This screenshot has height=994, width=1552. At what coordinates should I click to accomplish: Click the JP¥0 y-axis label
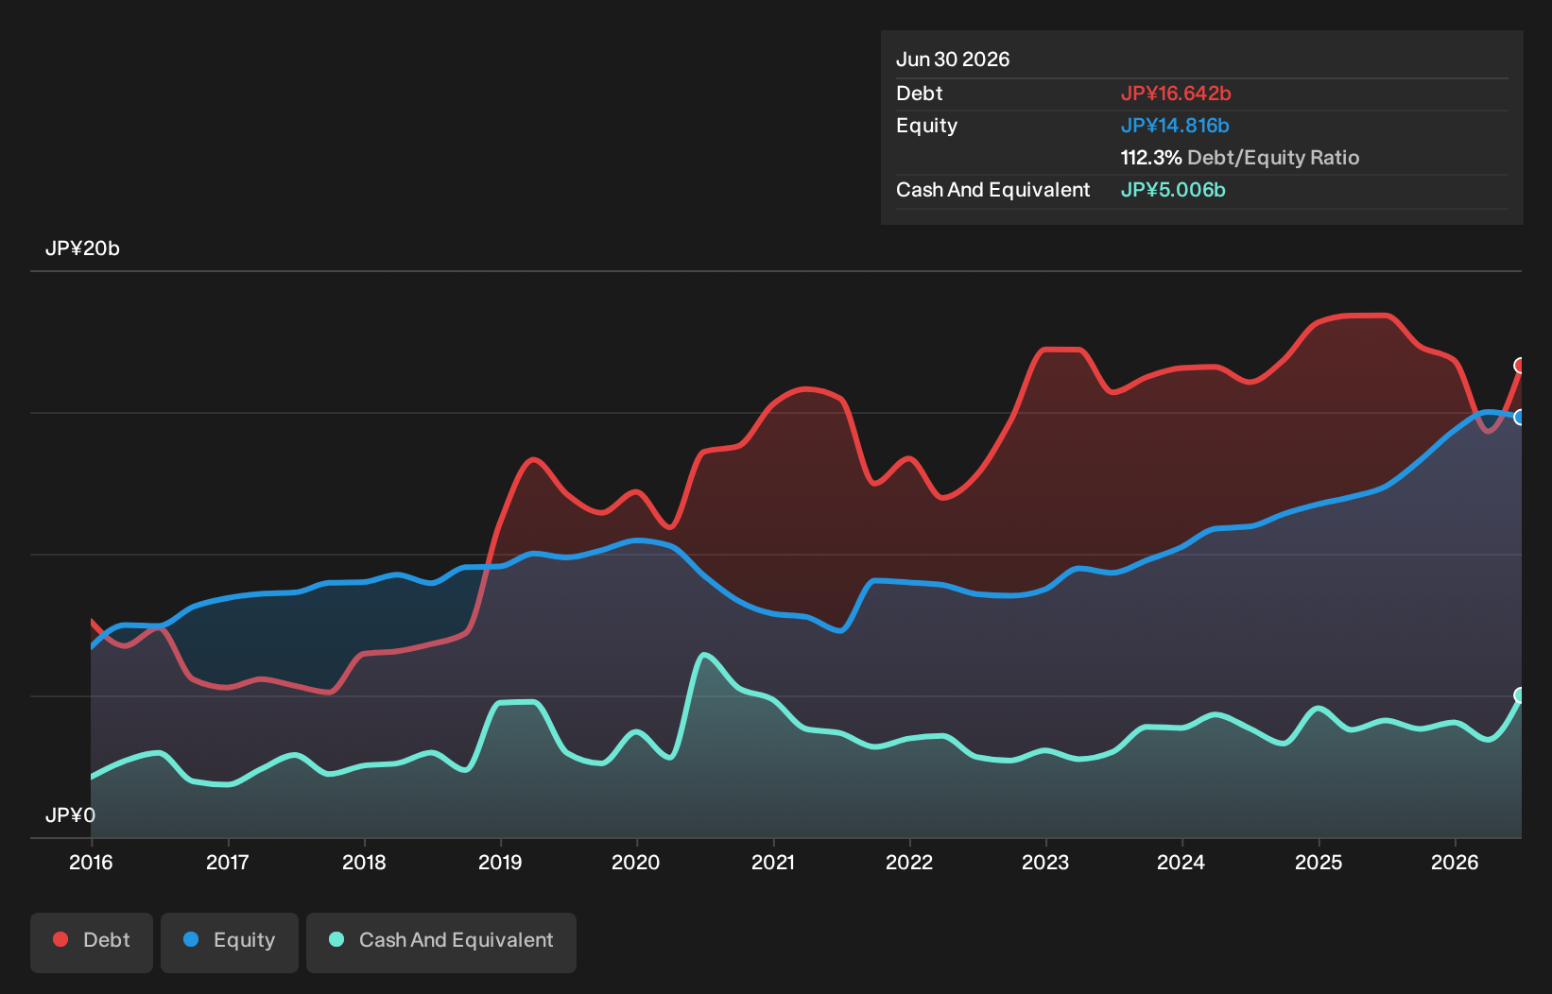71,815
